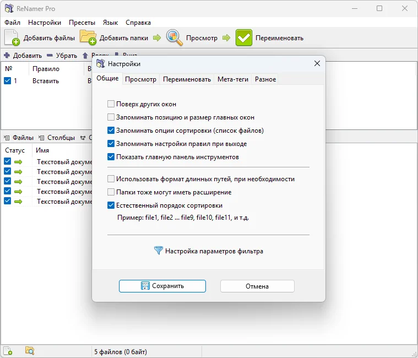Open the Пресеты menu

click(x=82, y=23)
